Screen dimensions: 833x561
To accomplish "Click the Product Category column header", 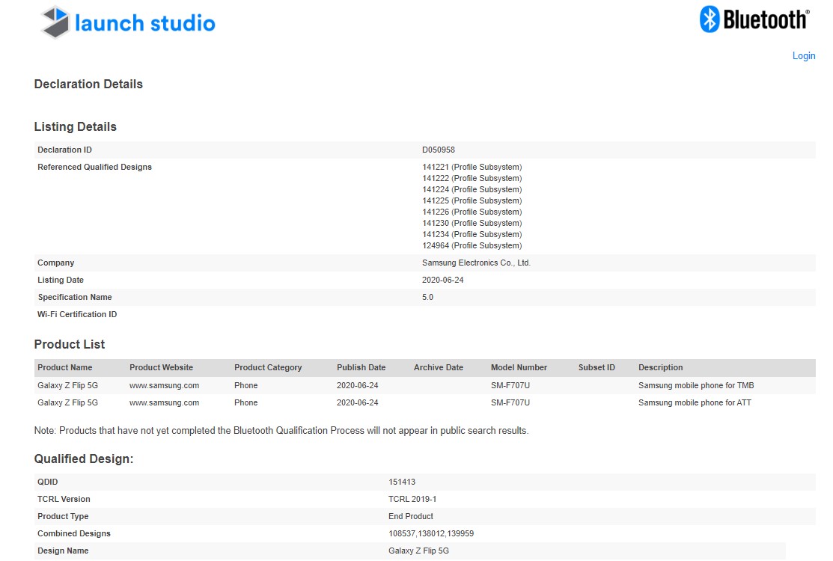I will click(x=268, y=367).
